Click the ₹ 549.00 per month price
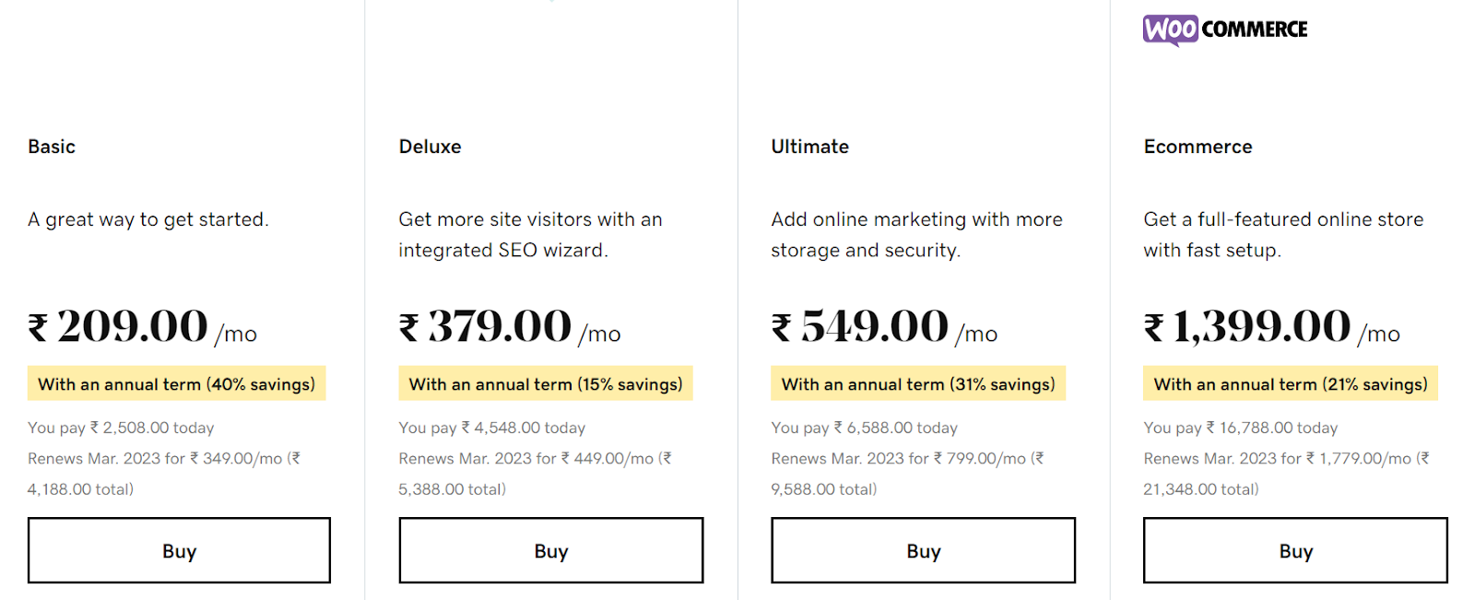 (x=883, y=327)
